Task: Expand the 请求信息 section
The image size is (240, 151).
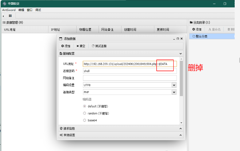Action: tap(181, 129)
